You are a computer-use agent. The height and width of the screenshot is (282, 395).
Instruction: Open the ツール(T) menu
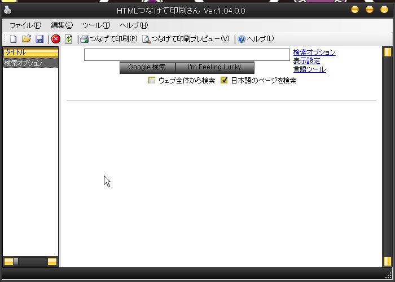click(96, 25)
